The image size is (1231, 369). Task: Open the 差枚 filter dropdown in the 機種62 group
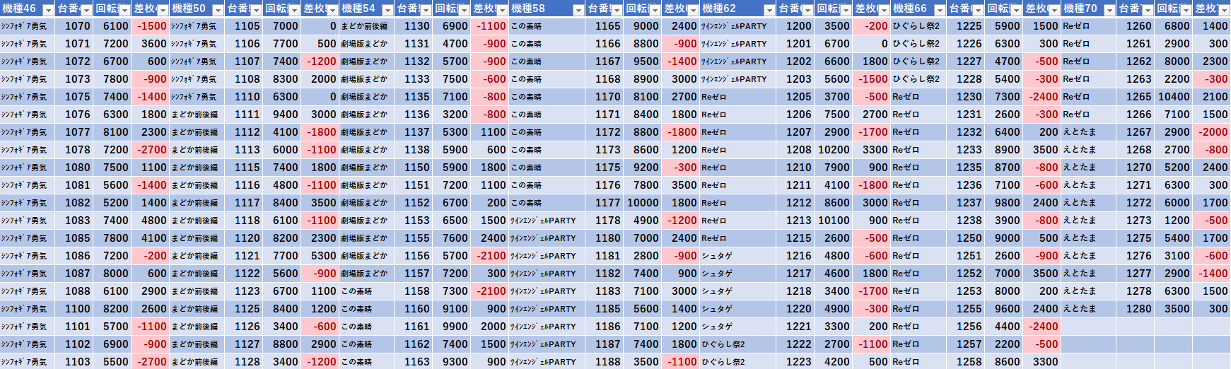(x=884, y=10)
